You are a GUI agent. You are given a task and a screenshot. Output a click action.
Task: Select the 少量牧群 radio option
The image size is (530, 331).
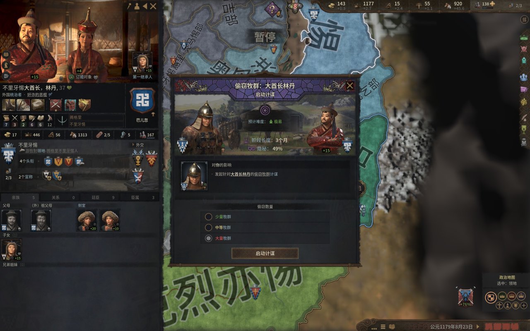click(x=265, y=217)
